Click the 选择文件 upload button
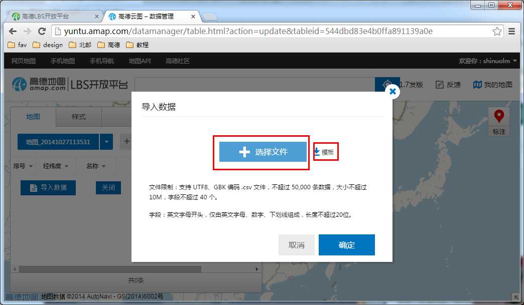 [x=263, y=152]
